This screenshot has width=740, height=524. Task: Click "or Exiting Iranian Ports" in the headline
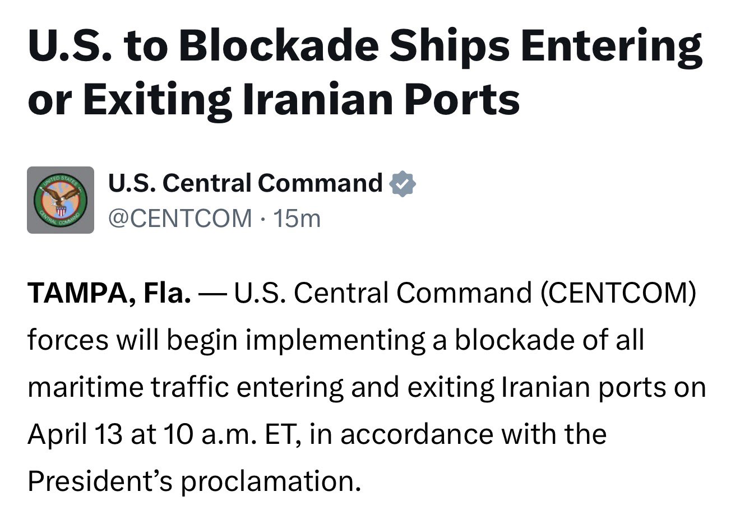(274, 99)
